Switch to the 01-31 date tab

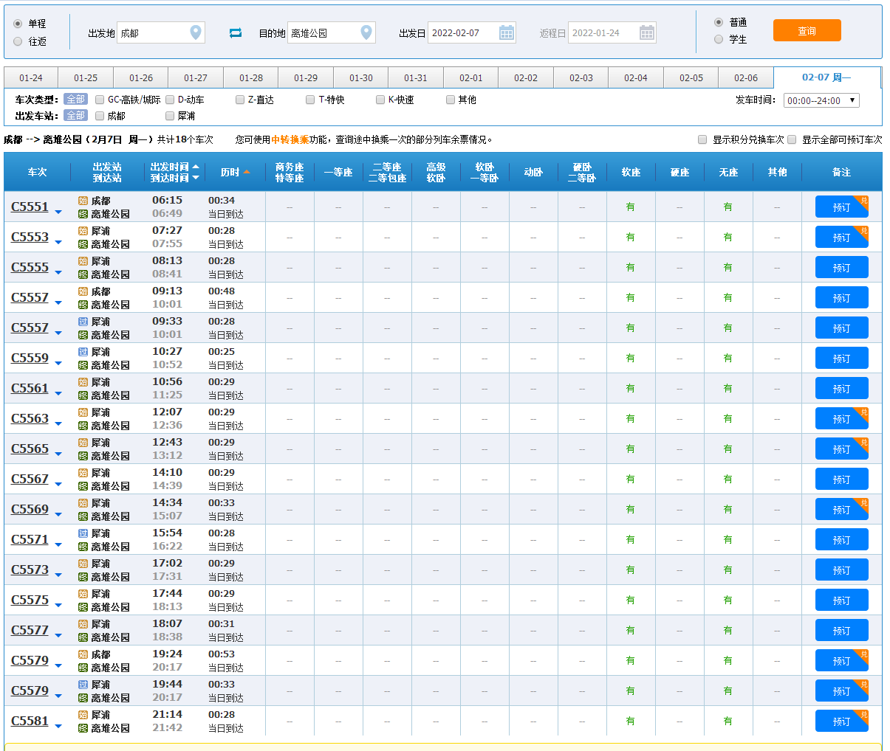pyautogui.click(x=416, y=77)
